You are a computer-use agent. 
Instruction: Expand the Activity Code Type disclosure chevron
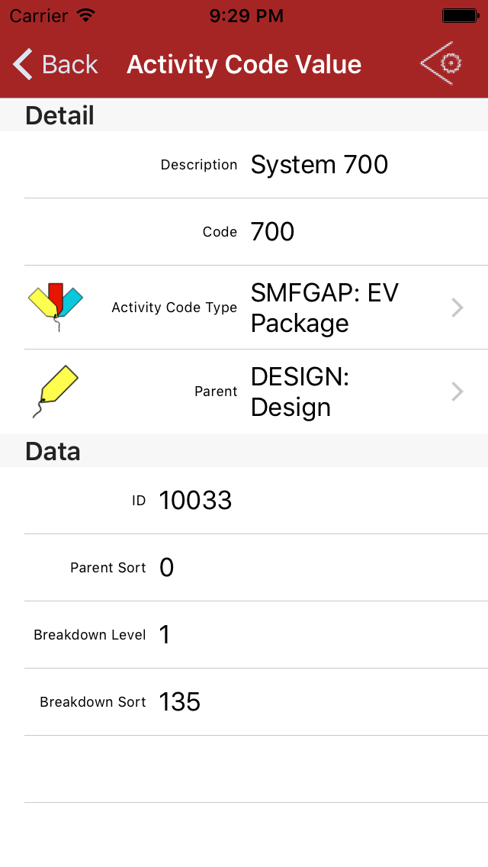click(x=457, y=308)
